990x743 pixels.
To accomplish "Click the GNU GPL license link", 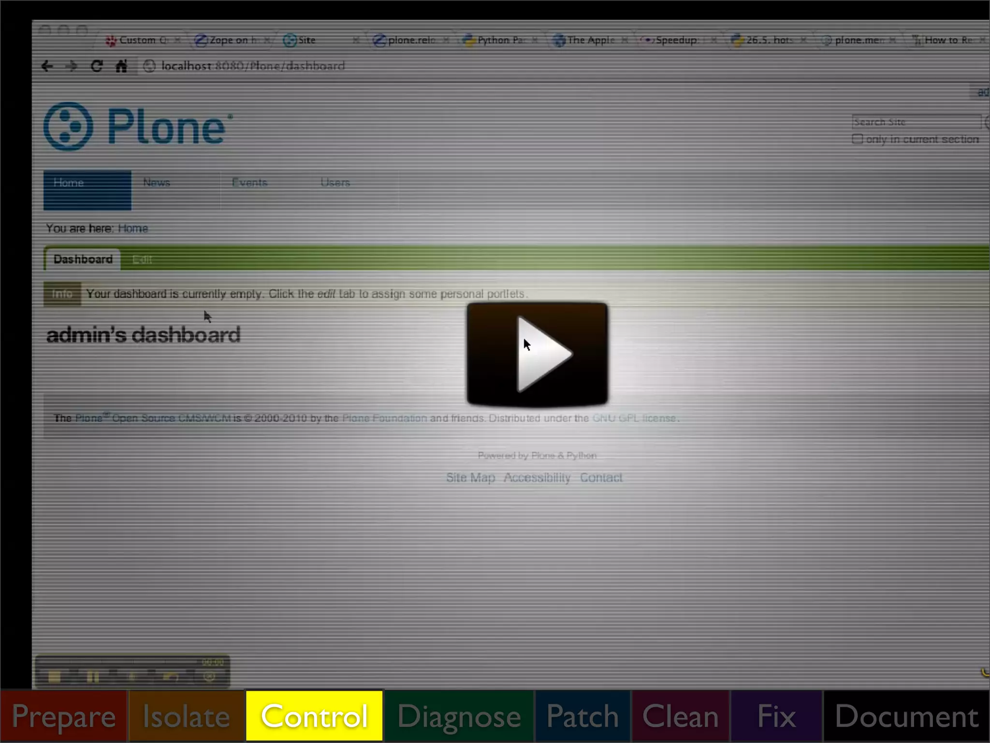I will click(x=634, y=418).
